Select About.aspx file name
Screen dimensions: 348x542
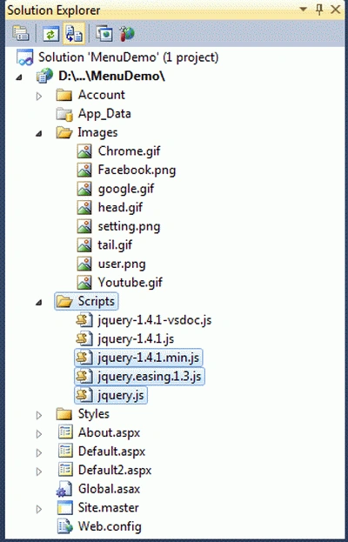[x=110, y=432]
